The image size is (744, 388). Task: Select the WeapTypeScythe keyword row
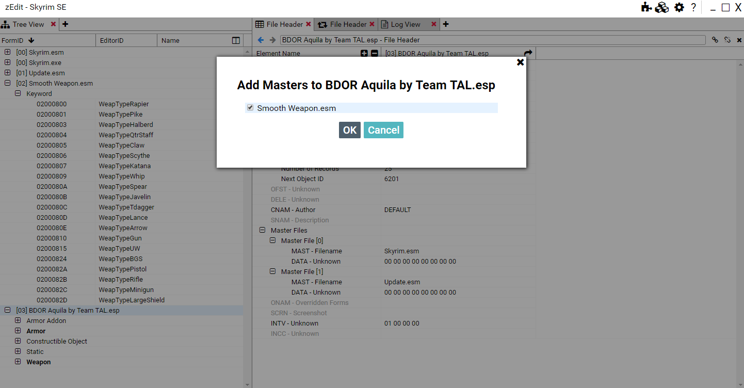coord(121,155)
